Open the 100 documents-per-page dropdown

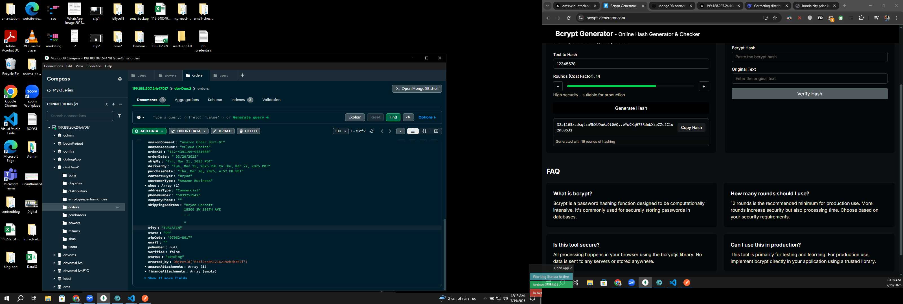point(340,131)
